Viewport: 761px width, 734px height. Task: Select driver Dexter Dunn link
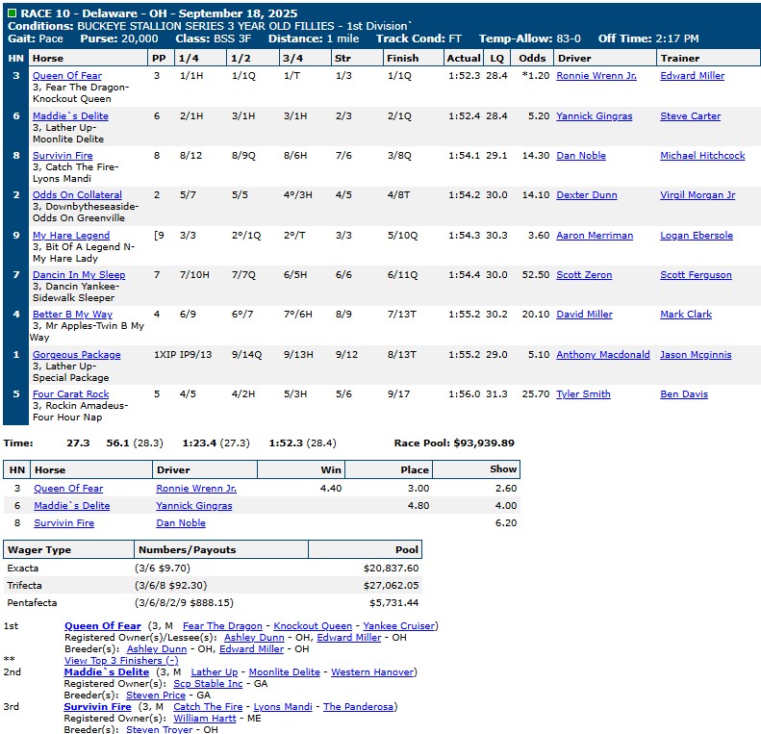[x=589, y=195]
